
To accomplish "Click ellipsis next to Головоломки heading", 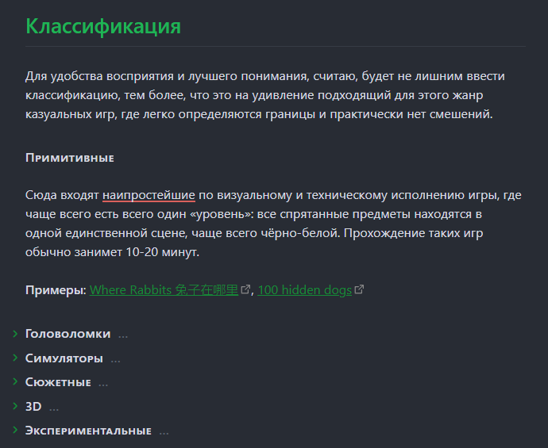I will (123, 335).
